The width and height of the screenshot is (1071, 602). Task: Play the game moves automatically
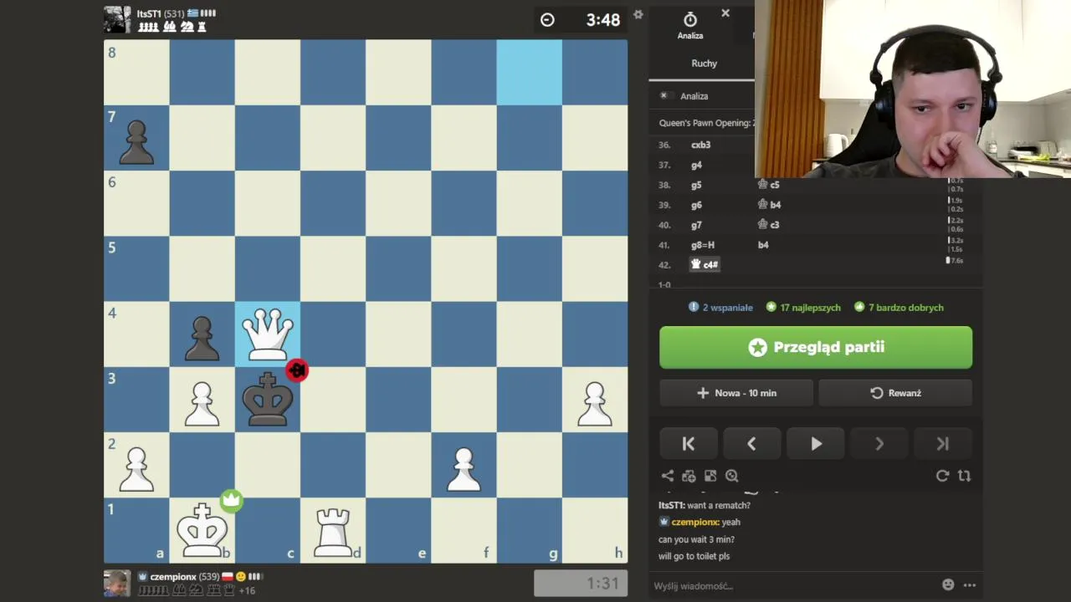coord(816,444)
